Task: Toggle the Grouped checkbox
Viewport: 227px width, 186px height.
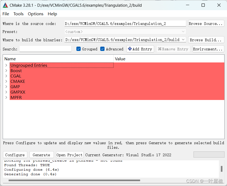Action: tap(79, 49)
